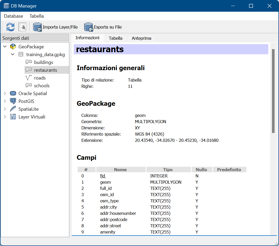Expand the Oracle Spatial node
The width and height of the screenshot is (279, 246).
point(5,93)
